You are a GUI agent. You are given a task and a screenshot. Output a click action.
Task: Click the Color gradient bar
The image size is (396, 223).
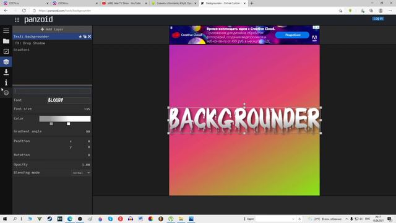65,118
